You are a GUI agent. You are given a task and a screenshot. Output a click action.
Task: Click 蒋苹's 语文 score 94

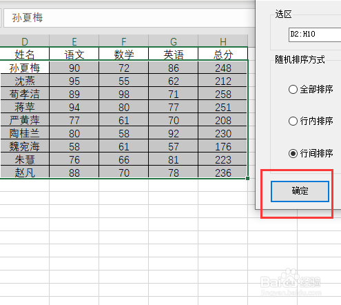pyautogui.click(x=74, y=107)
